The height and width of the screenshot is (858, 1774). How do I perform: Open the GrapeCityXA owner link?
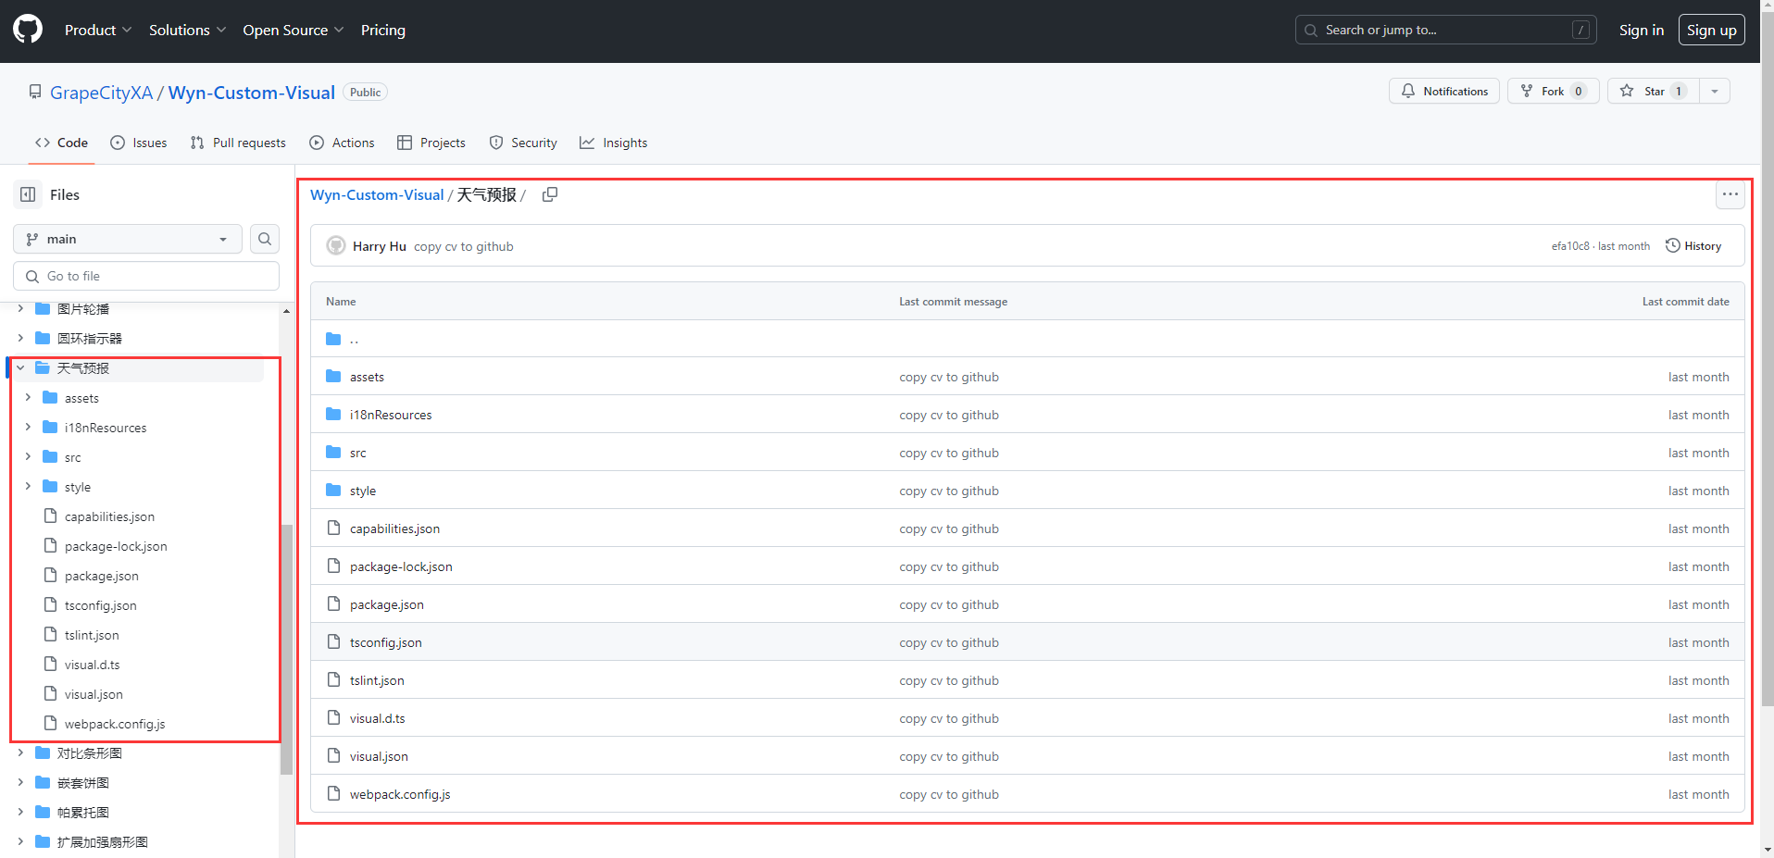(x=101, y=93)
